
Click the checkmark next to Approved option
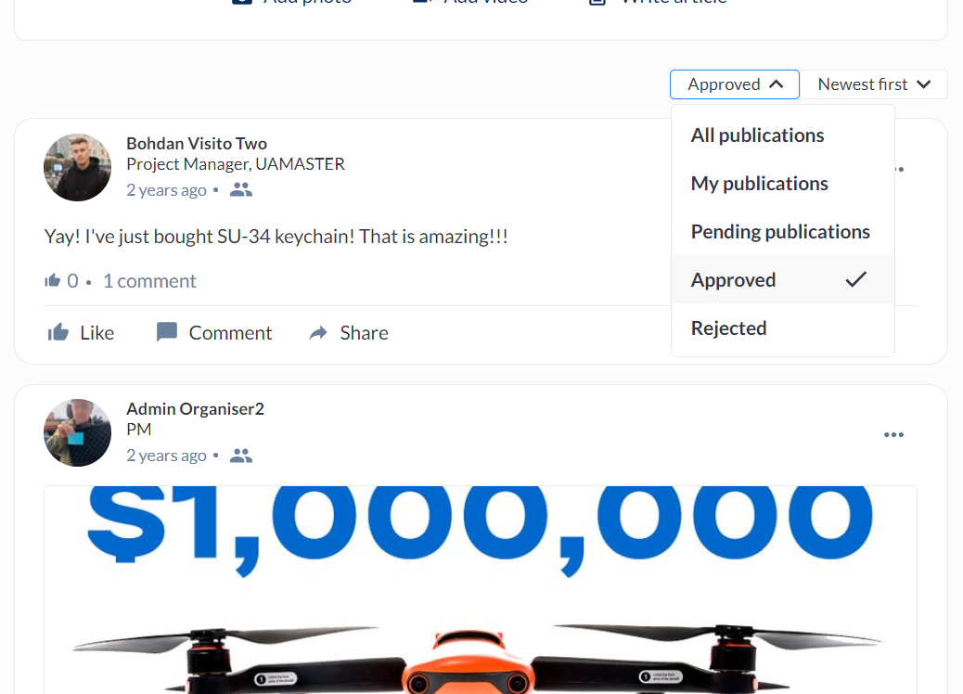855,279
